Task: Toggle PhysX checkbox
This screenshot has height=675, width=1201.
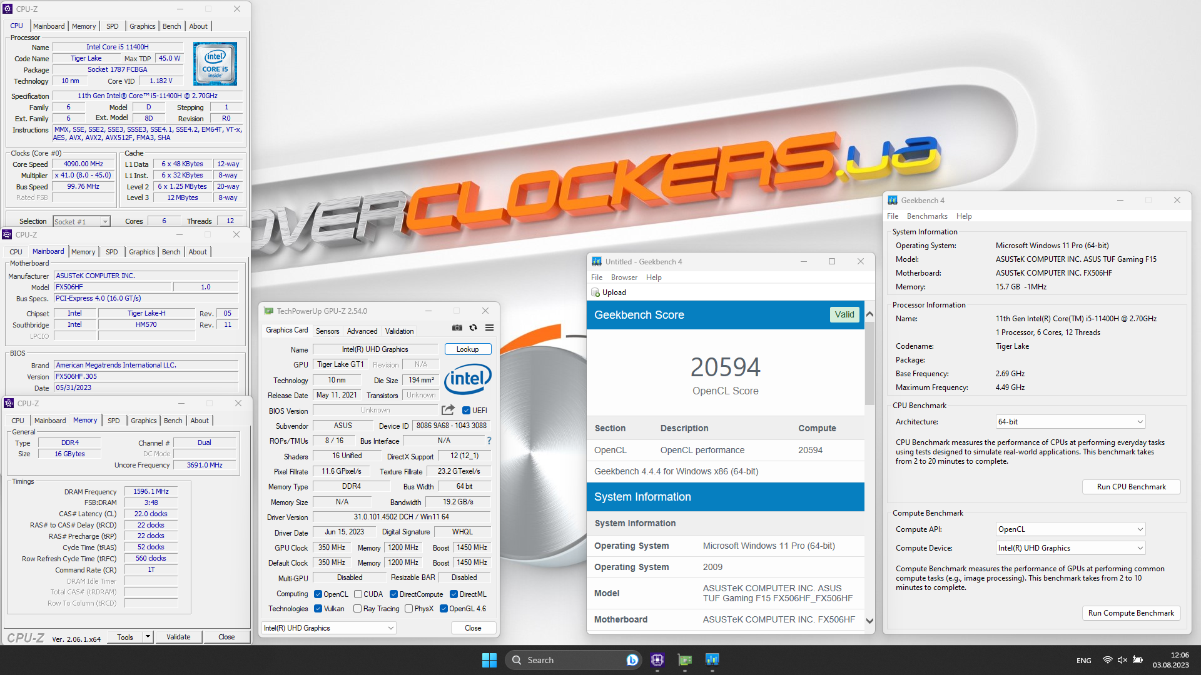Action: click(408, 609)
